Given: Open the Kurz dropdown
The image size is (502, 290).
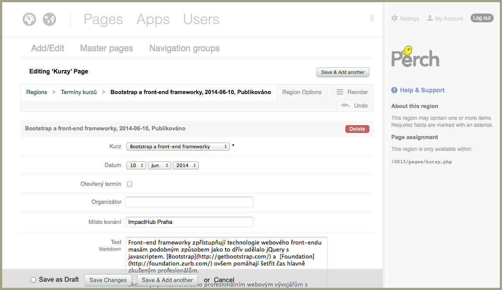Looking at the screenshot, I should click(178, 147).
